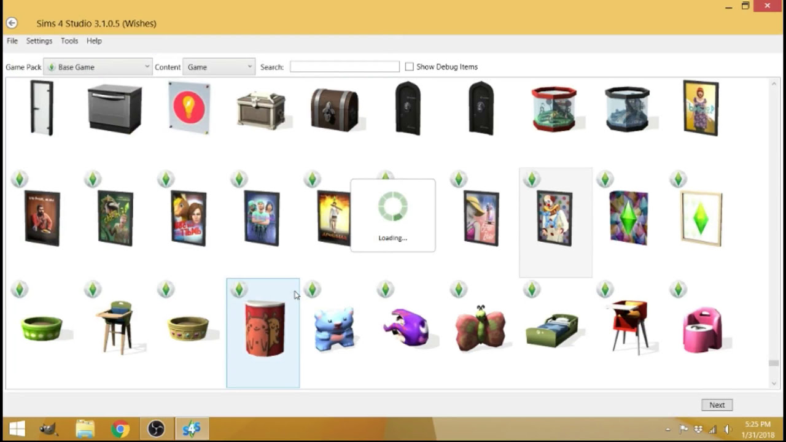Click Sims 4 Studio taskbar icon
The width and height of the screenshot is (786, 442).
pos(192,428)
